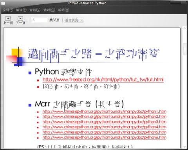The image size is (188, 150).
Task: Open the freebsd.org.hk Python tutorial link
Action: coord(103,80)
